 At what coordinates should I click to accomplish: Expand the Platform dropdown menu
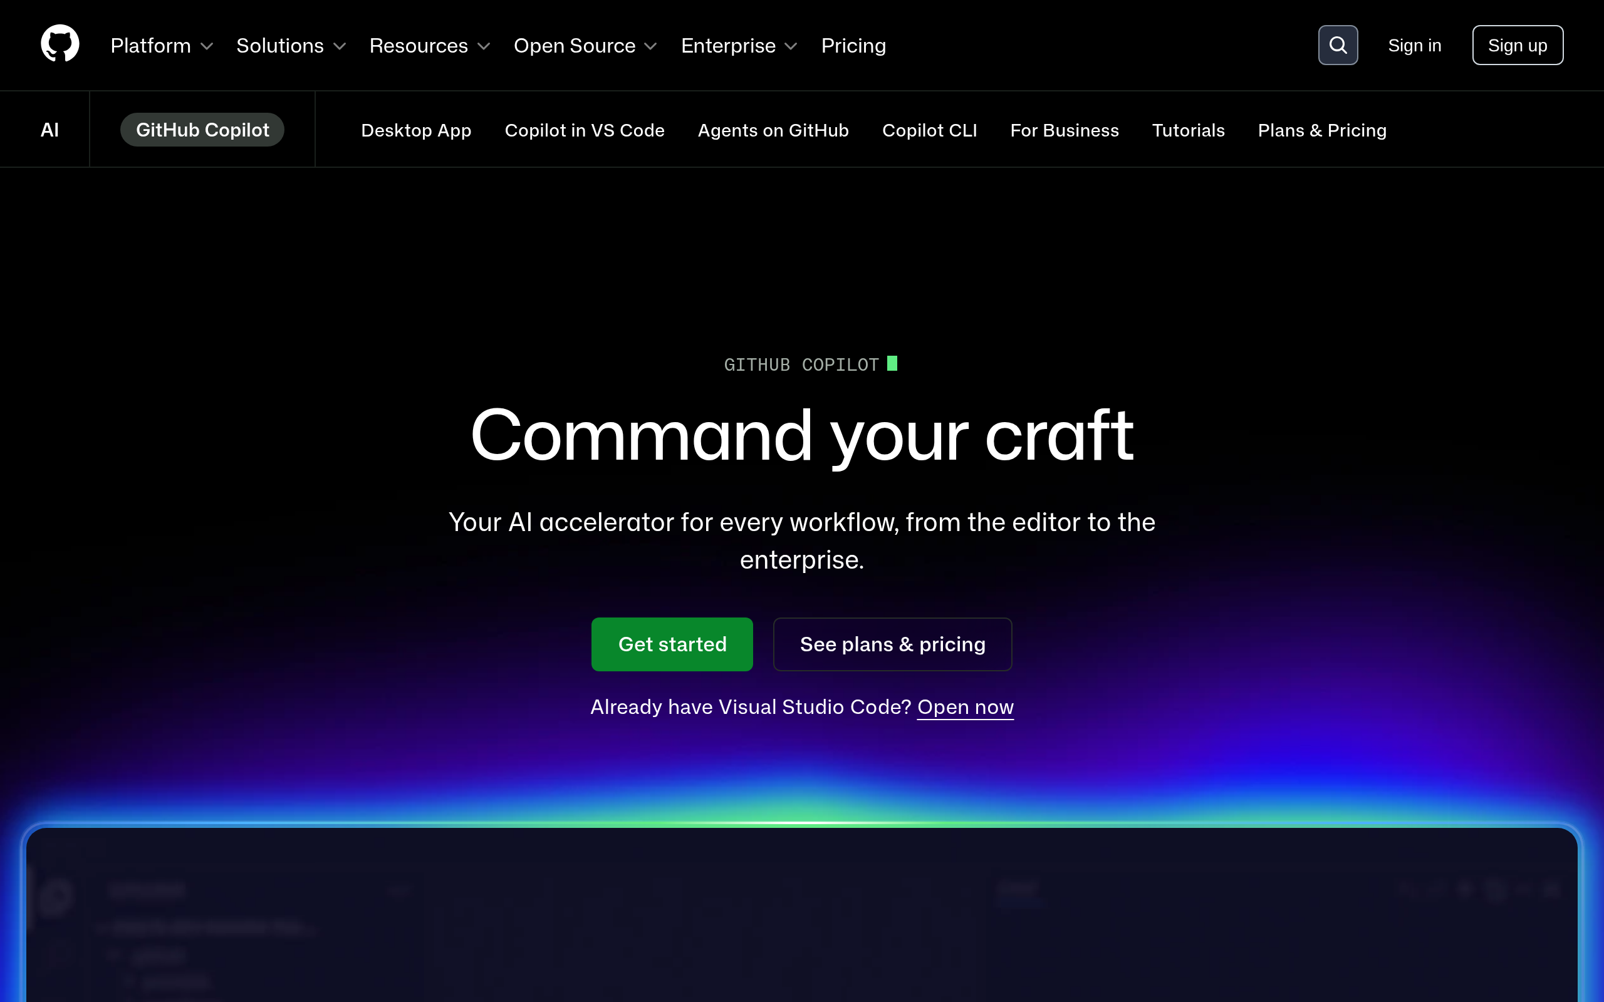162,46
